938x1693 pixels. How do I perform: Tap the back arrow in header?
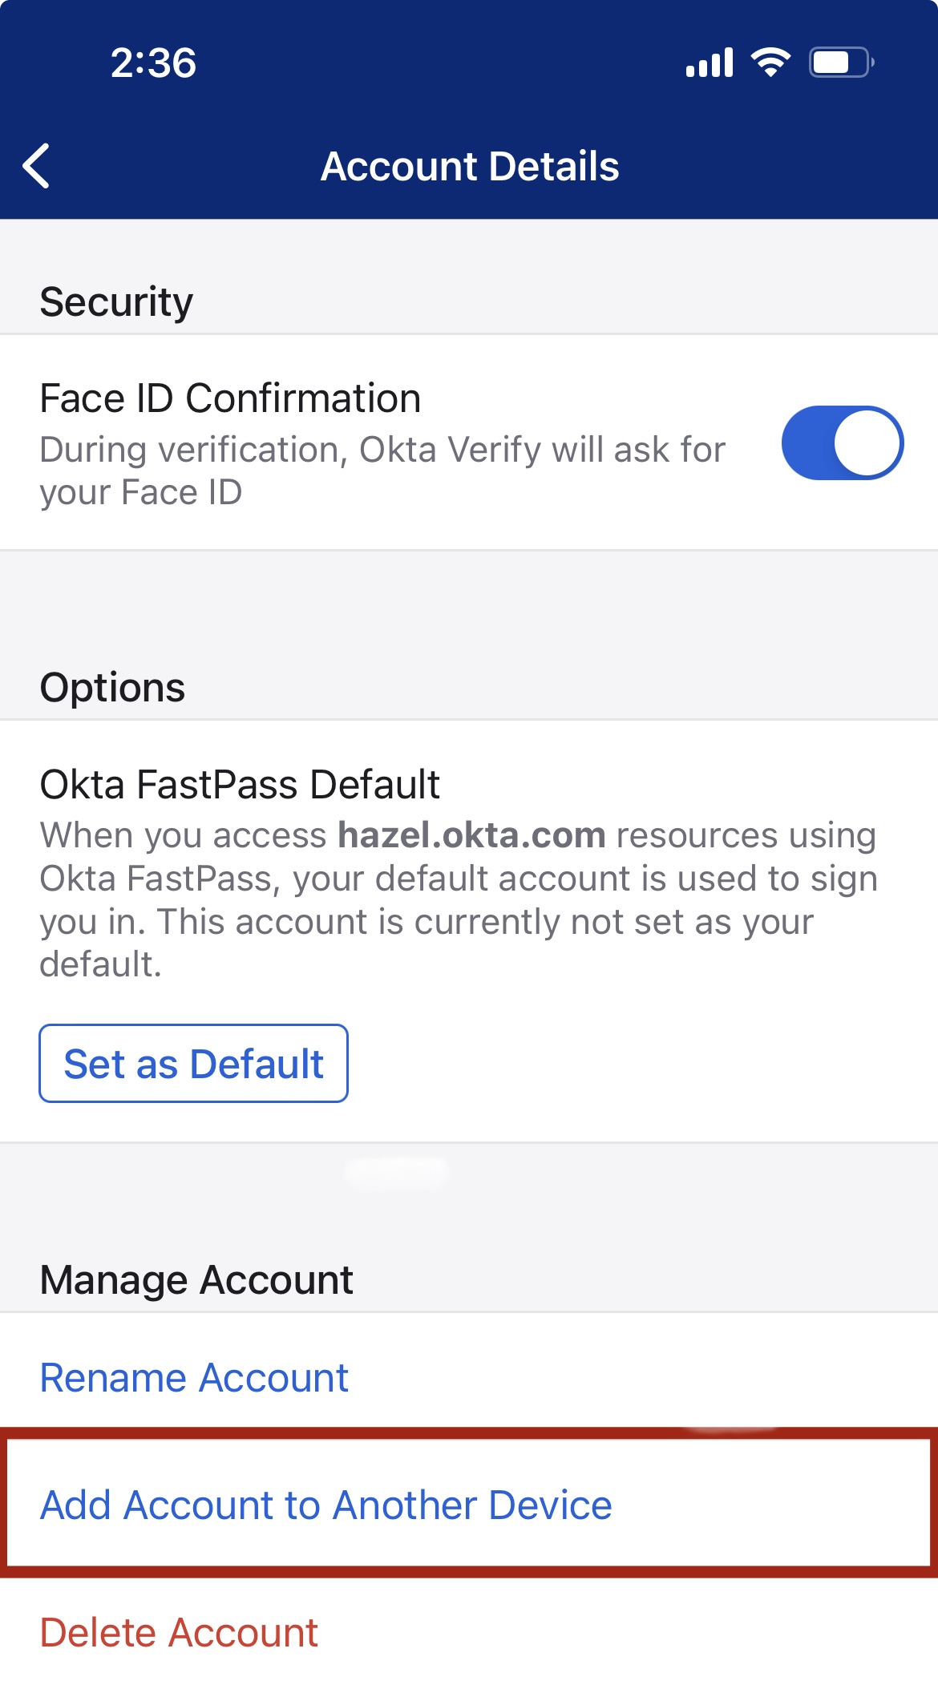[x=37, y=166]
